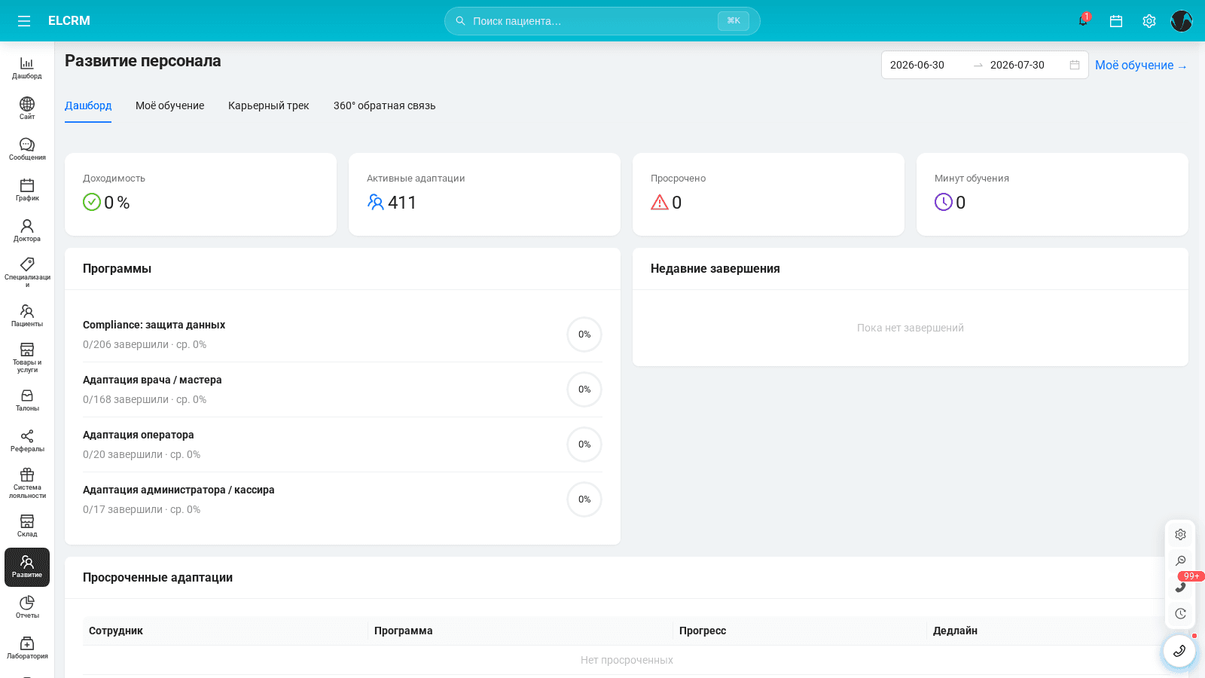Open the Сайт sidebar section

coord(27,108)
